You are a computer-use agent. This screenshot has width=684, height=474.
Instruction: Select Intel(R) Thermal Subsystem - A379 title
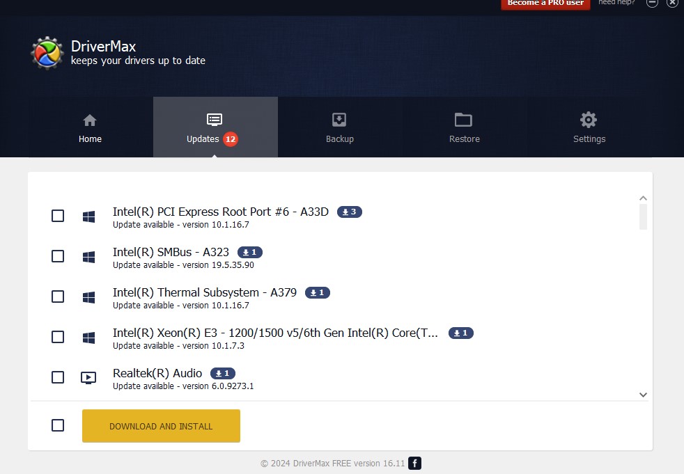(x=205, y=292)
